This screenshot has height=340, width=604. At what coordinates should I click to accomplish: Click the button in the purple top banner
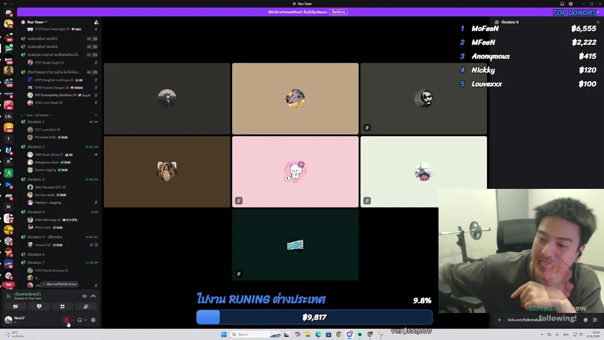(x=338, y=12)
